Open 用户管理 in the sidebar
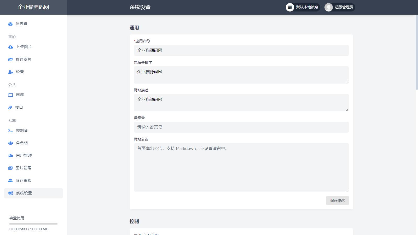The width and height of the screenshot is (418, 235). 24,156
